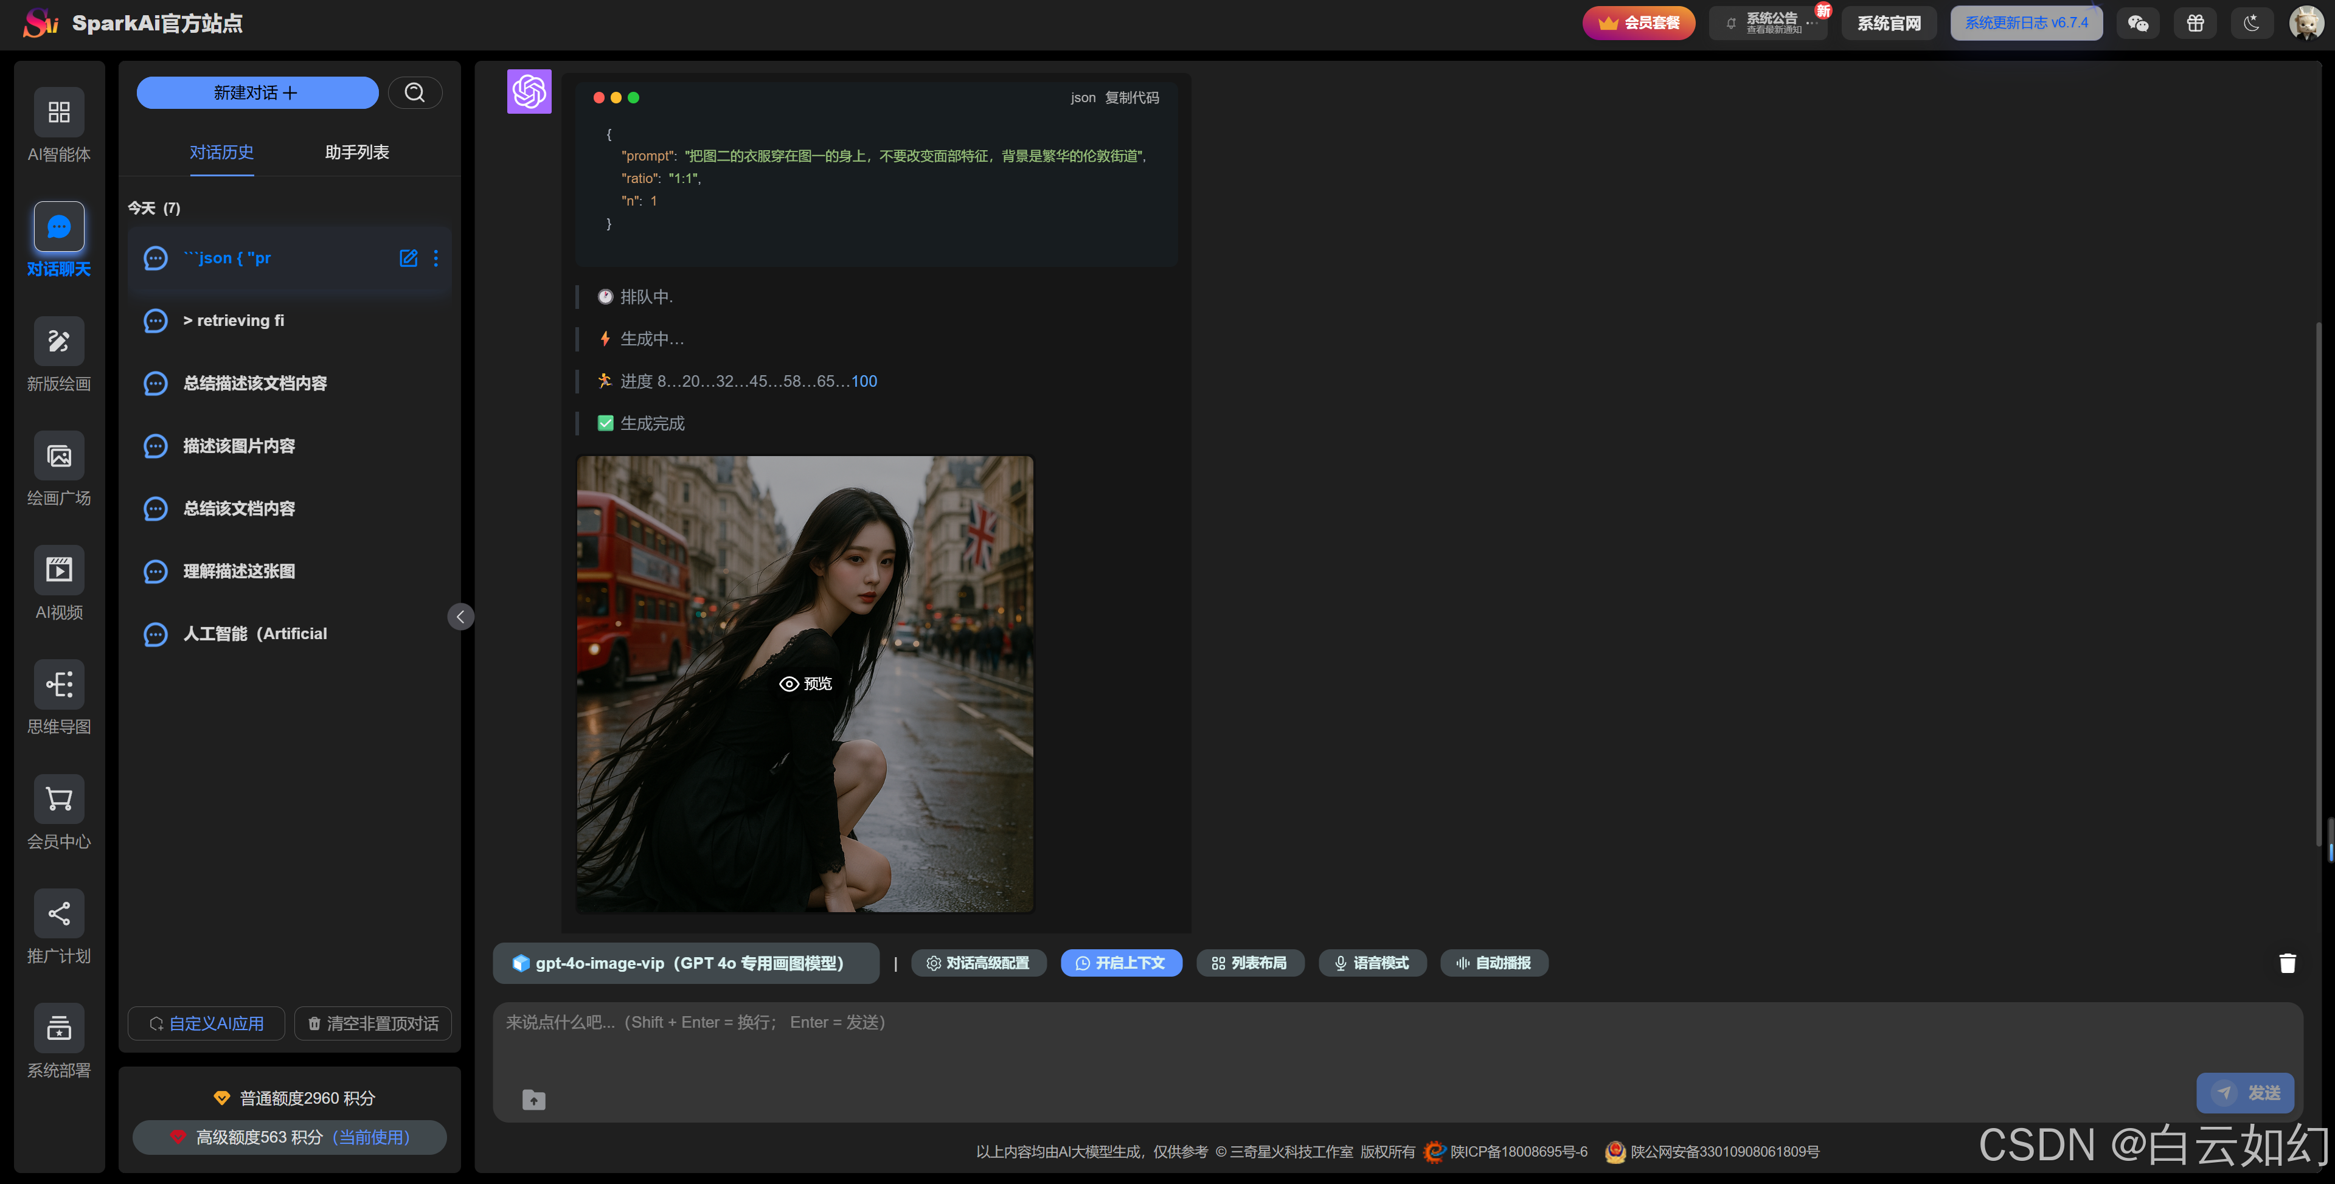Image resolution: width=2335 pixels, height=1184 pixels.
Task: Collapse the conversation sidebar with the chevron
Action: pos(460,617)
